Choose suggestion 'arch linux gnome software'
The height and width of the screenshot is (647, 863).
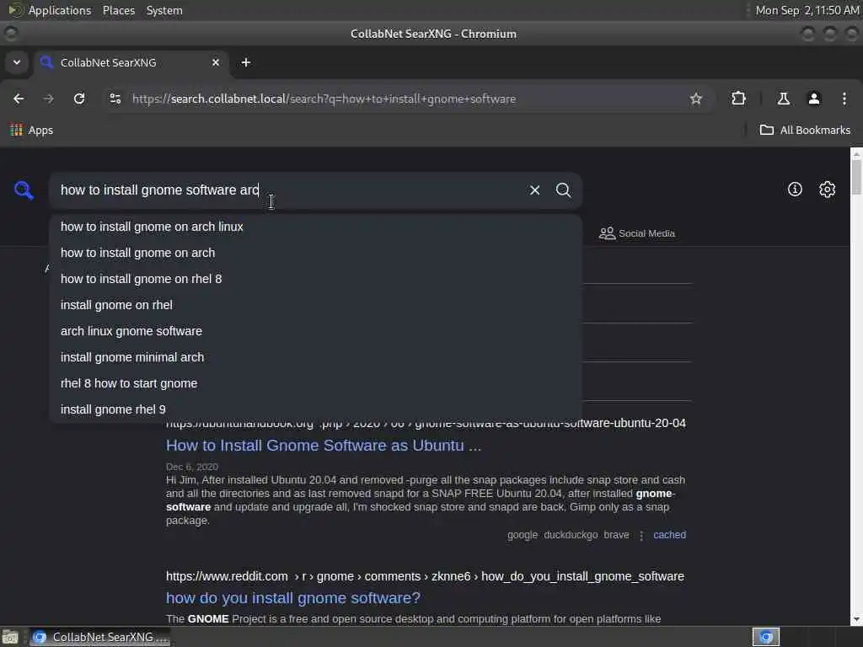coord(315,331)
